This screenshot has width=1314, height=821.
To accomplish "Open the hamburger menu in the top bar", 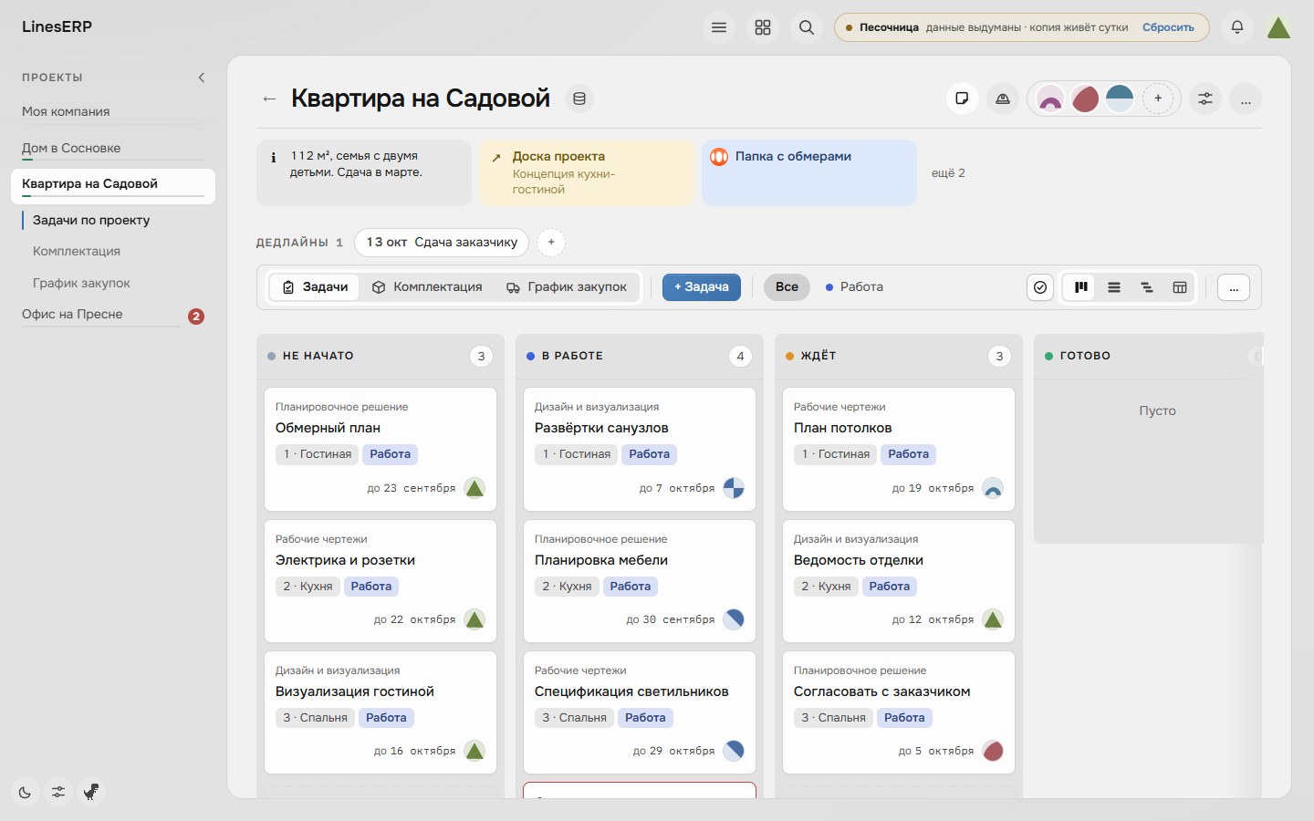I will 719,27.
